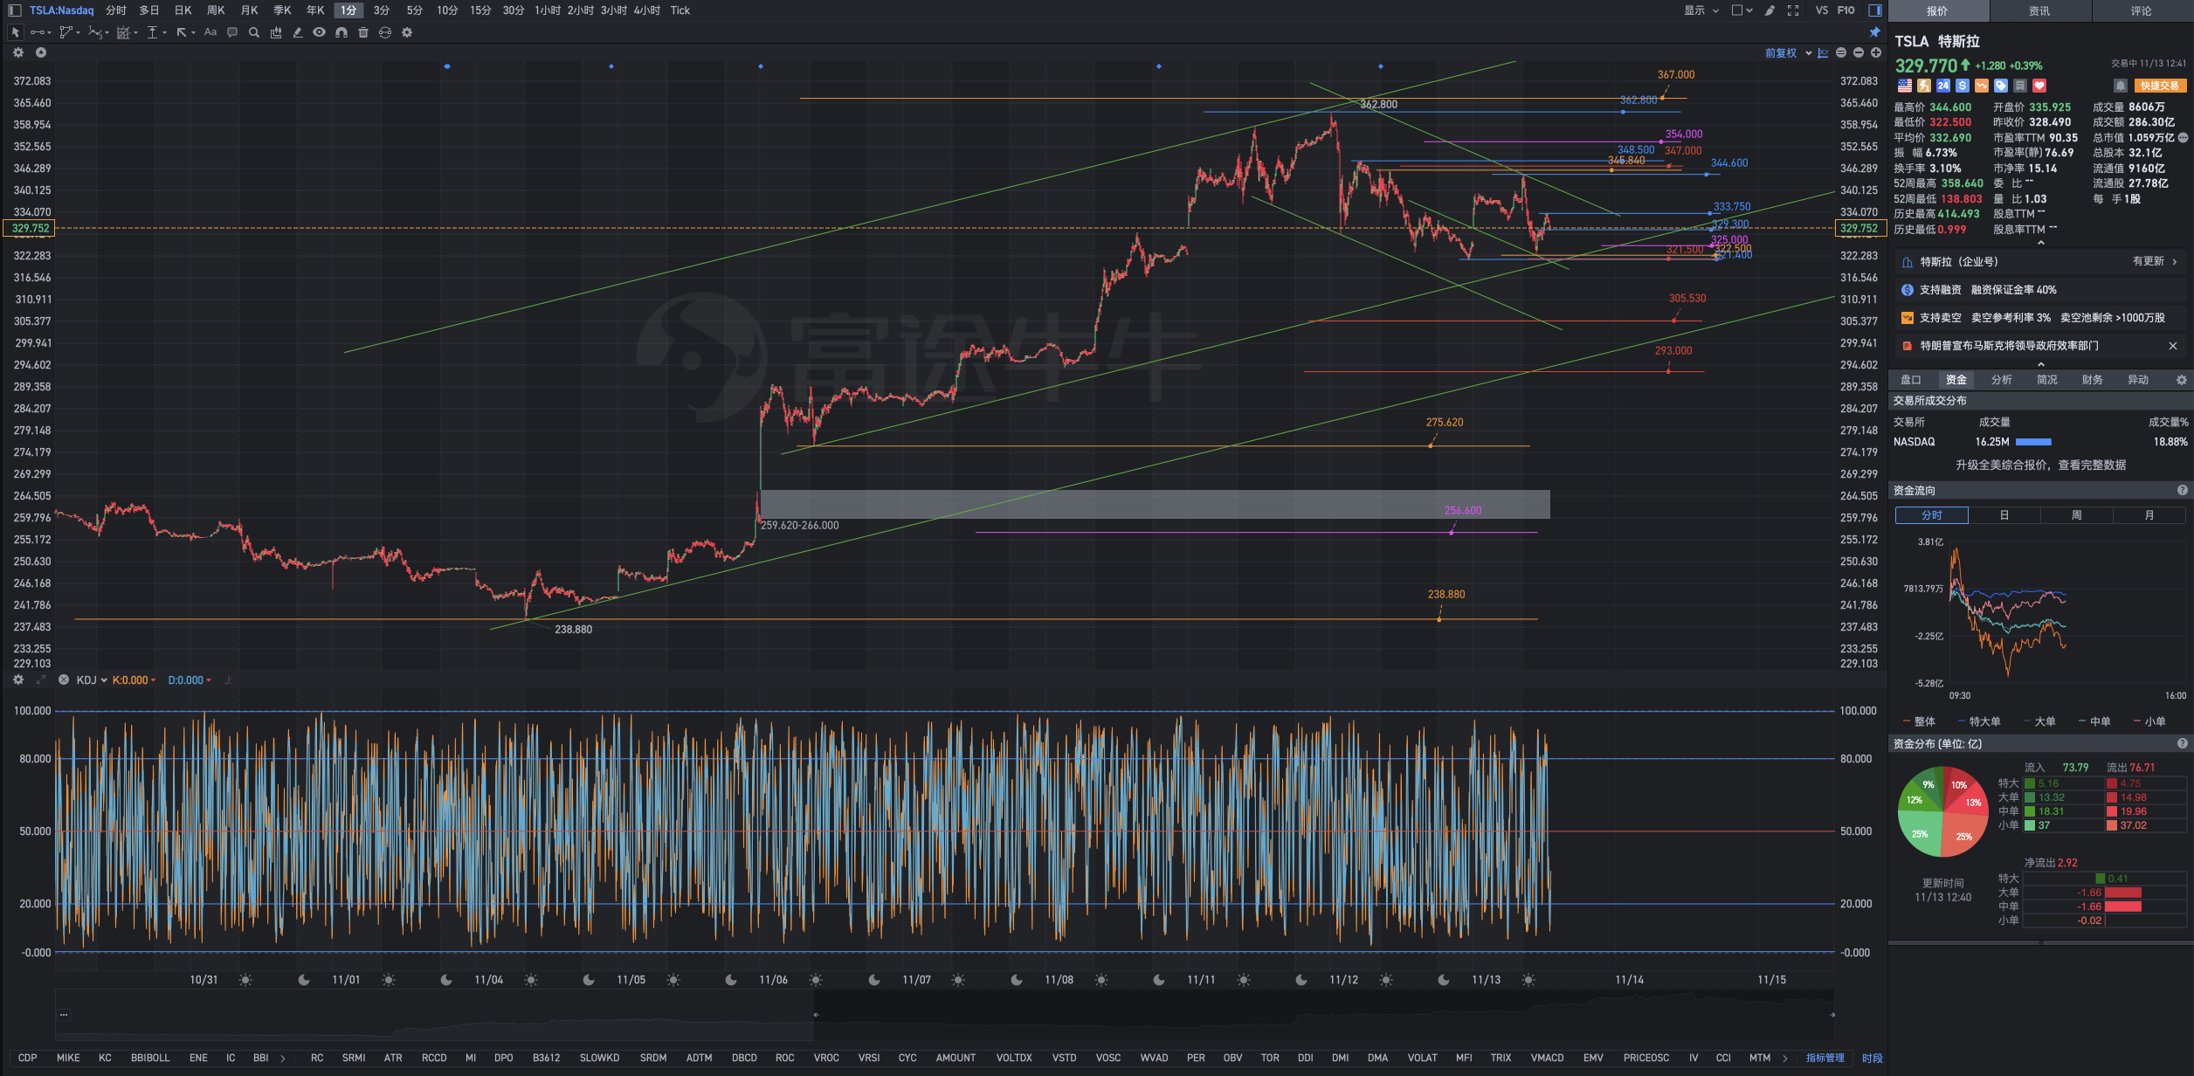Click the 快捷交易 quick trade button

click(x=2160, y=86)
